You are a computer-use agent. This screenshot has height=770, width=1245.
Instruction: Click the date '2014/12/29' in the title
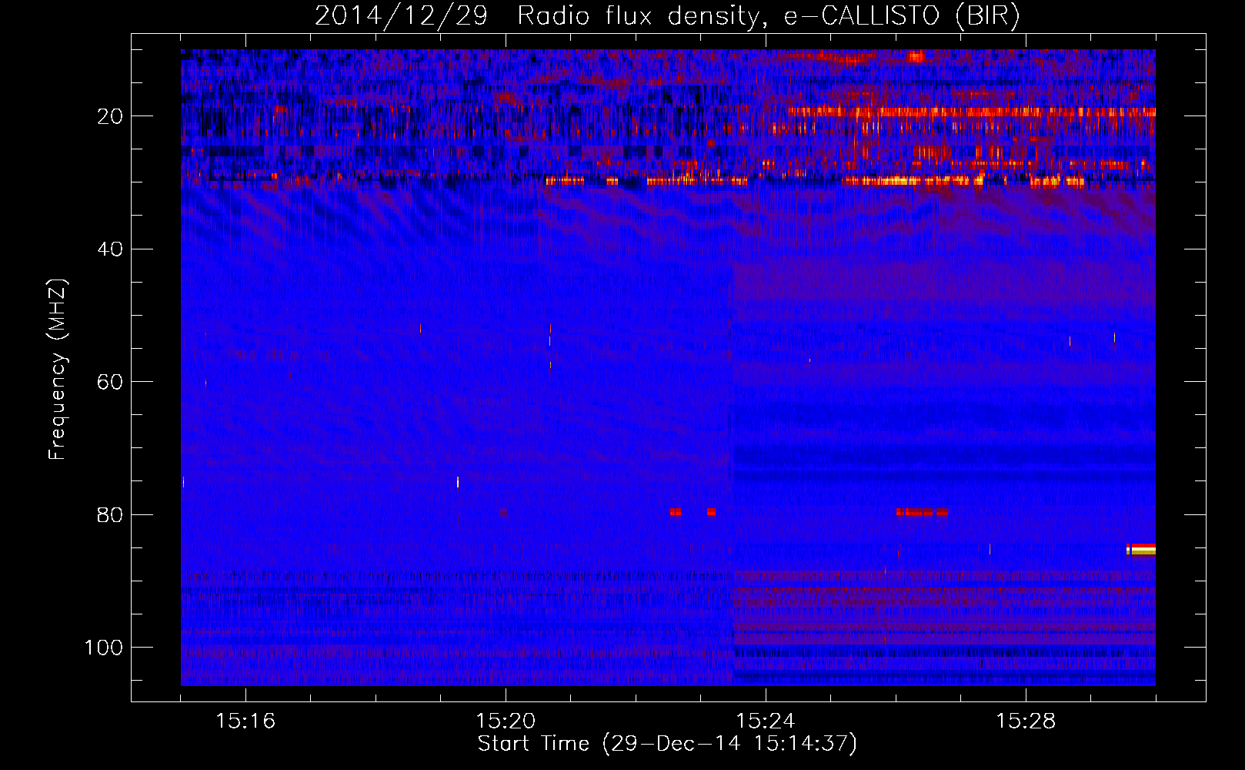[401, 15]
